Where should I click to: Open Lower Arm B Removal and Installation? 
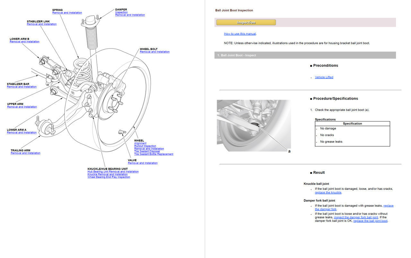click(x=24, y=42)
